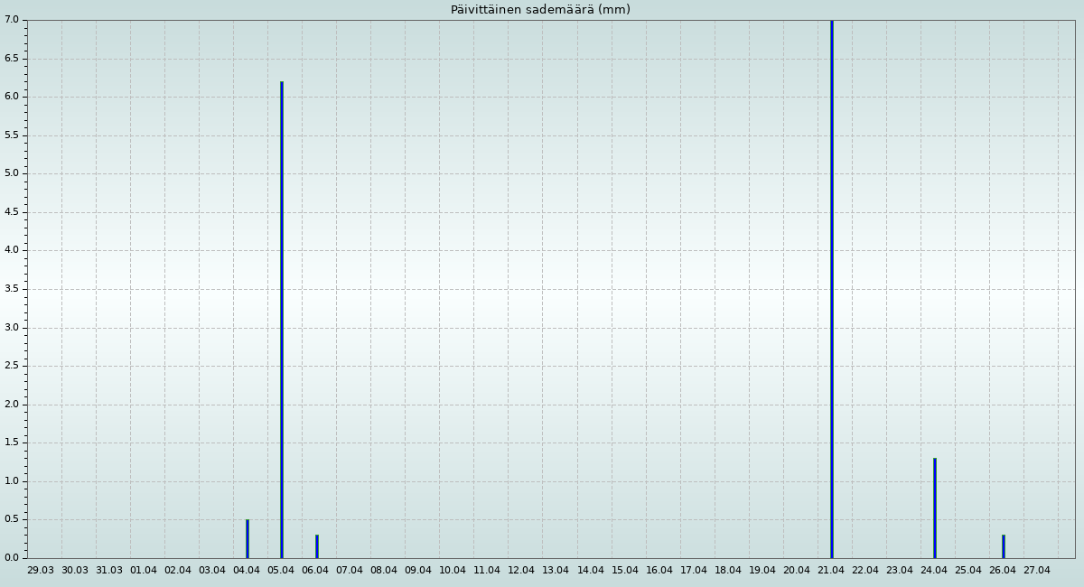This screenshot has height=587, width=1084.
Task: Click the 26.04 rainfall bar
Action: coord(1003,546)
